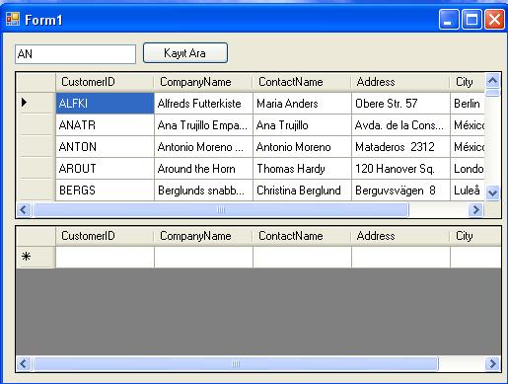Click the Berguvsvägen 8 cell
Viewport: 508px width, 384px height.
tap(400, 191)
